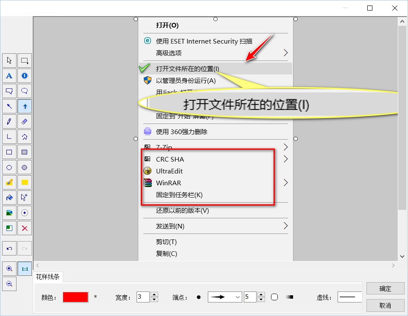Viewport: 408px width, 316px height.
Task: Increase the line width stepper value
Action: 154,294
